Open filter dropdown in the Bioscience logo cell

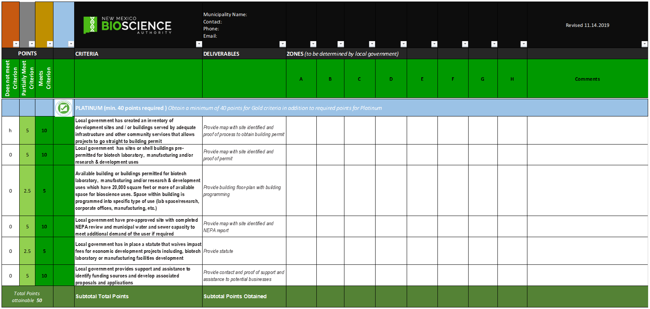click(199, 44)
